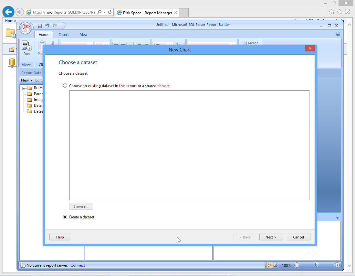Click the Undo arrow icon
Image resolution: width=355 pixels, height=276 pixels.
[47, 26]
